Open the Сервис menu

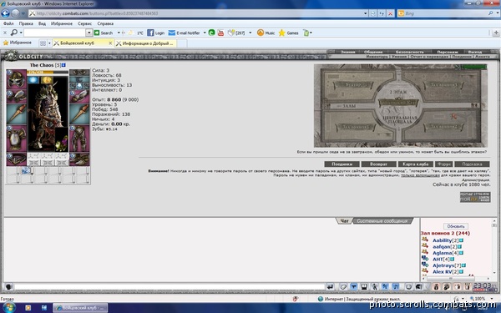click(x=84, y=23)
